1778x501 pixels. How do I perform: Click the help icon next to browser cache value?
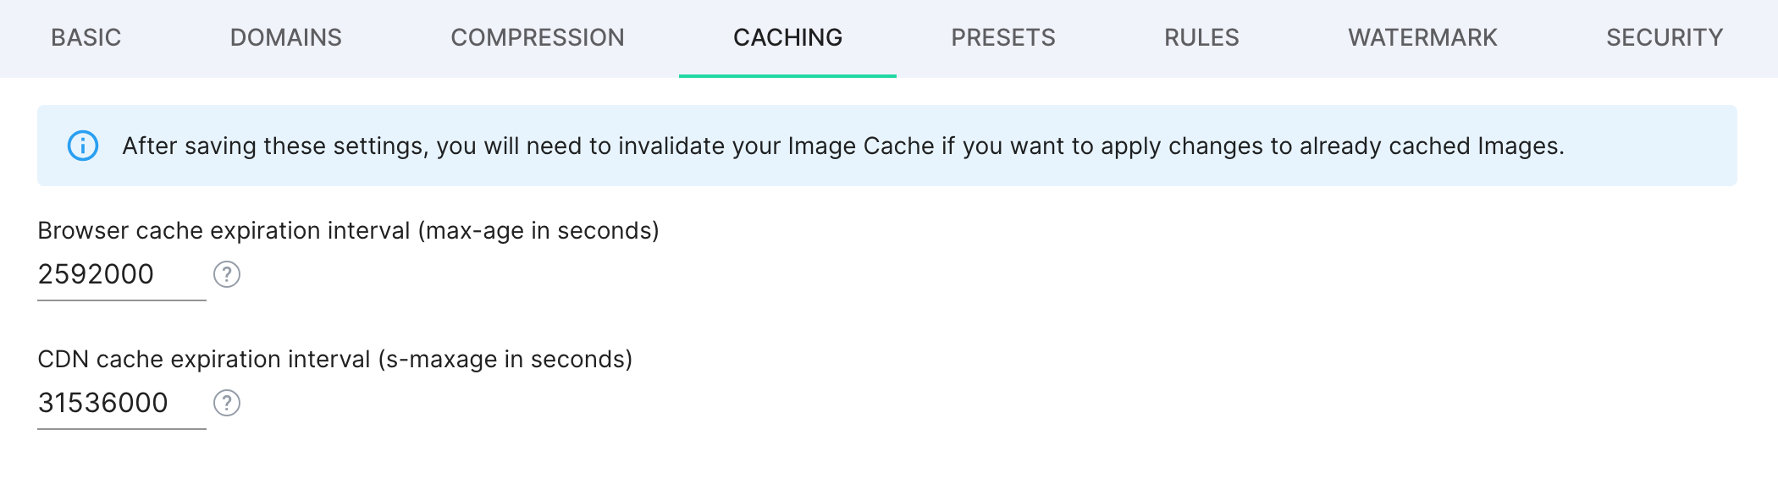point(225,276)
